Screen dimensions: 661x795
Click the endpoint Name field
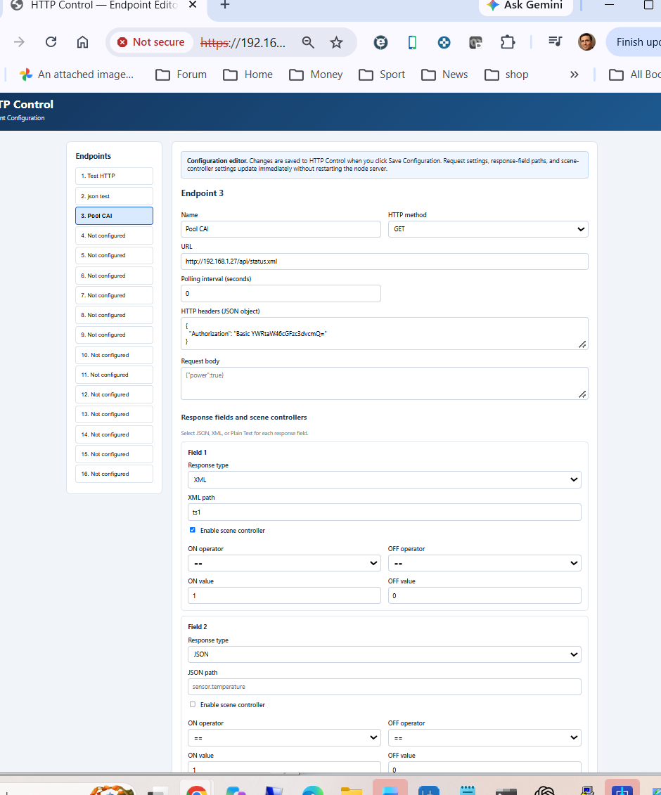(x=281, y=229)
